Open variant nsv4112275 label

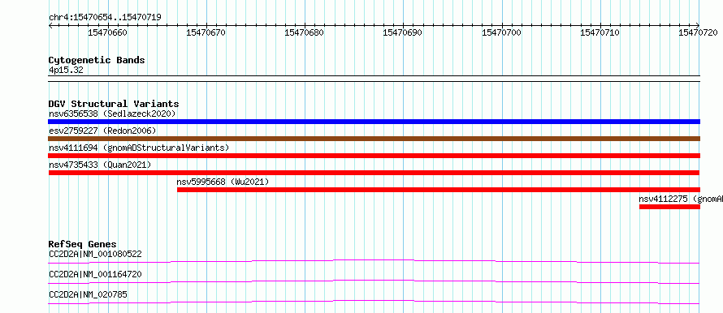tap(681, 199)
